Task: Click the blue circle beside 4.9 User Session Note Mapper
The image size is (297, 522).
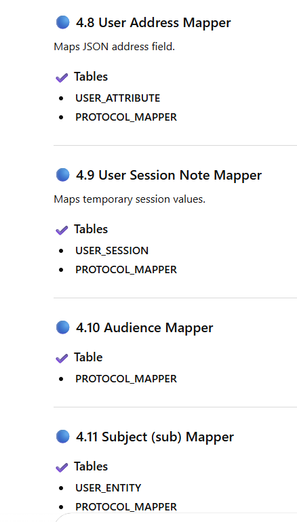Action: point(62,175)
